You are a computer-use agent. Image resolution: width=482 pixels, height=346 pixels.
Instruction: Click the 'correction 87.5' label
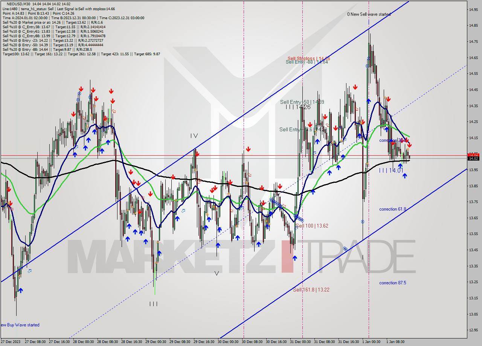[x=392, y=283]
